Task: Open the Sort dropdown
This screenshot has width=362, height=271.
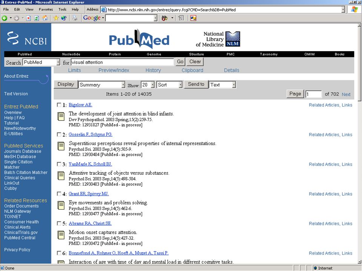Action: coord(170,85)
